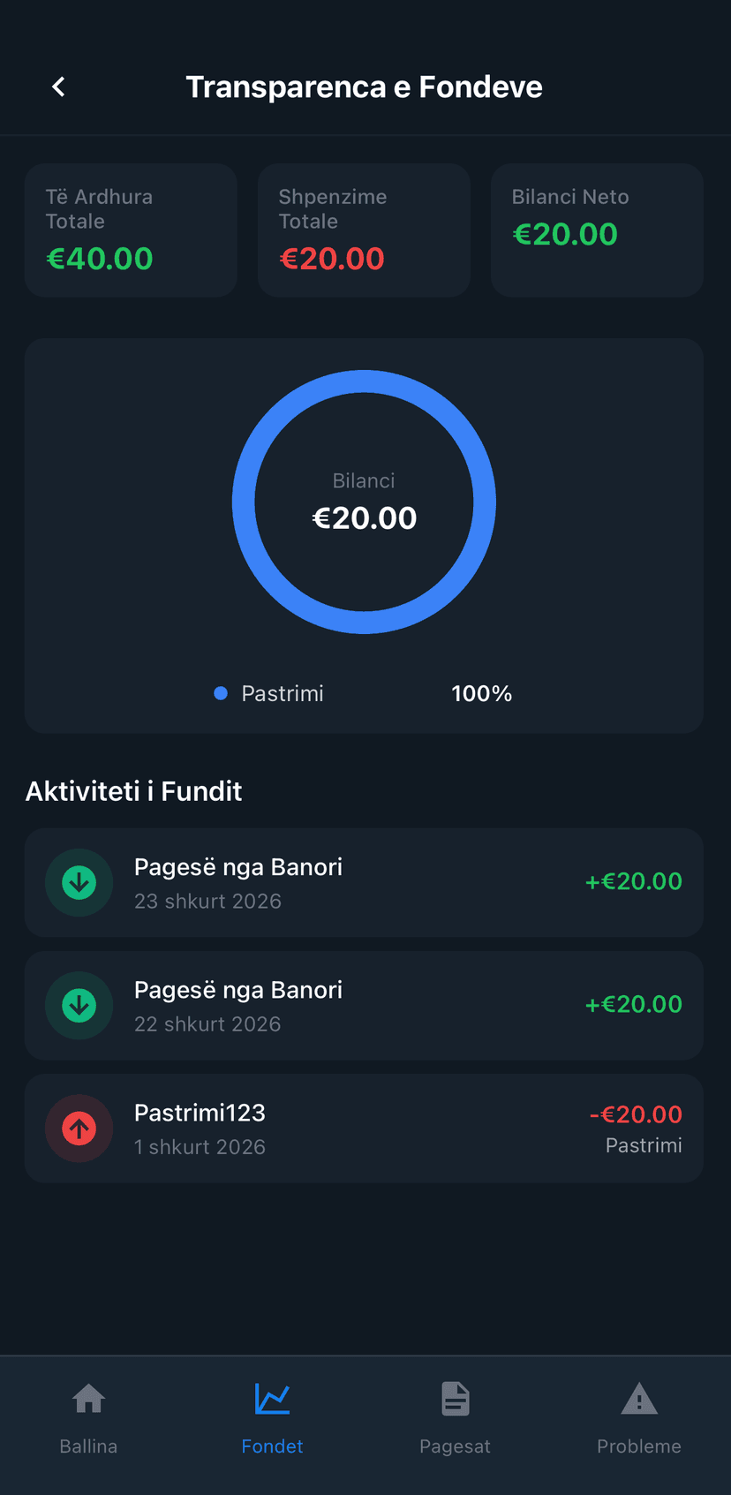Open the Pastrimi123 transaction entry

(x=364, y=1128)
